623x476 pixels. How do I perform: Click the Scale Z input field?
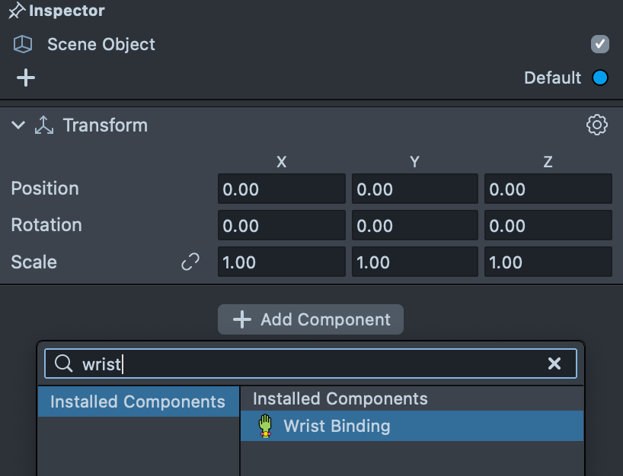(x=548, y=262)
